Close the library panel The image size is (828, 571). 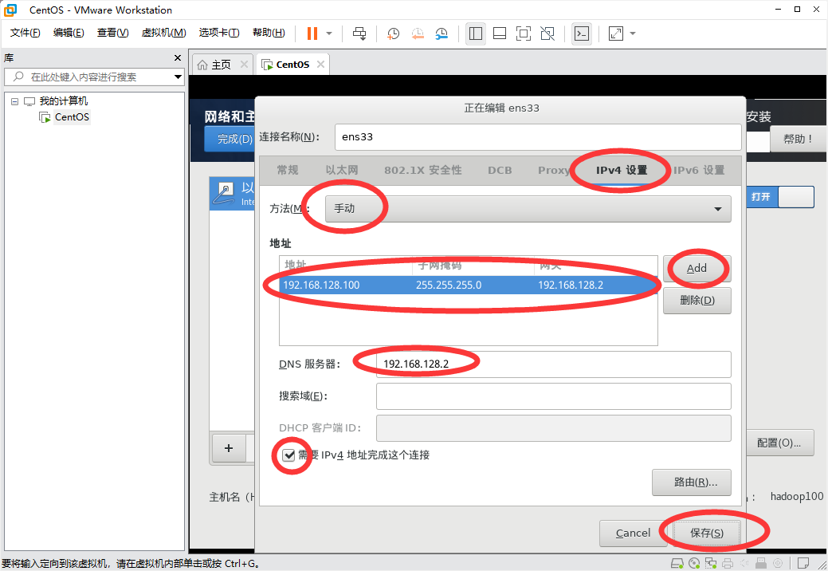click(178, 57)
